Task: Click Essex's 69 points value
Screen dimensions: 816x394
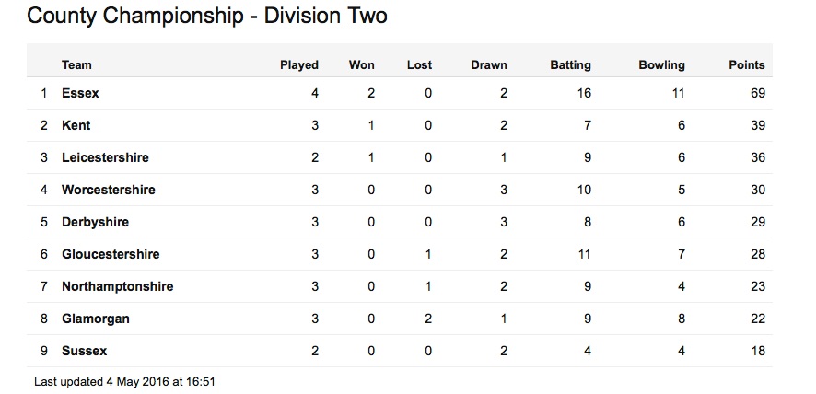Action: coord(758,93)
